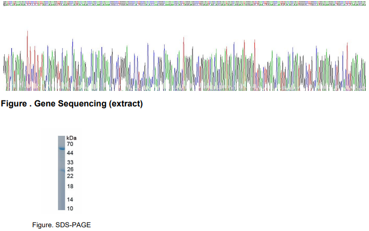Click the nucleotide sequence text strip at top

click(x=184, y=3)
